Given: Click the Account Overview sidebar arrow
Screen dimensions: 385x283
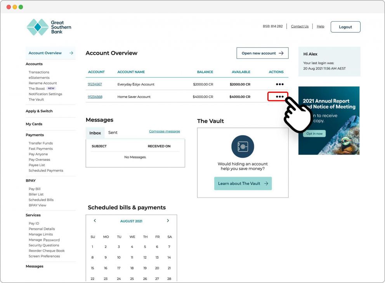Looking at the screenshot, I should [x=71, y=53].
